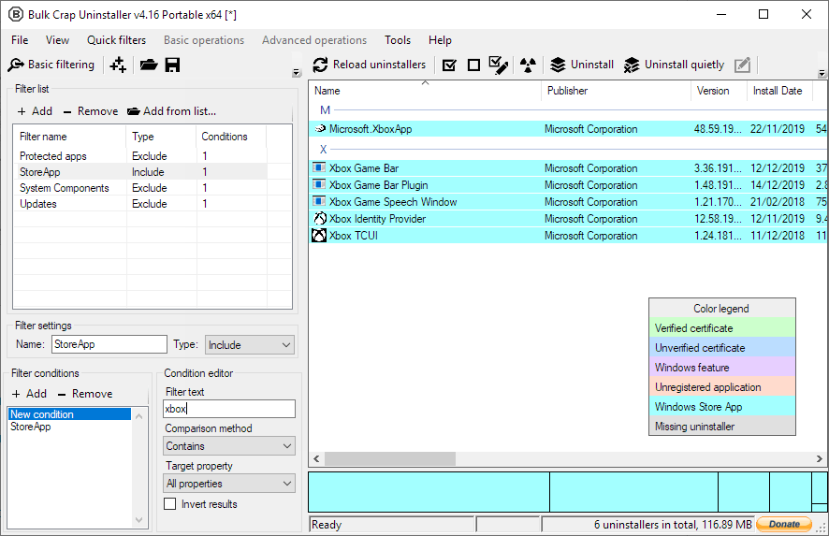Click the Filter text input field
829x536 pixels.
(229, 409)
